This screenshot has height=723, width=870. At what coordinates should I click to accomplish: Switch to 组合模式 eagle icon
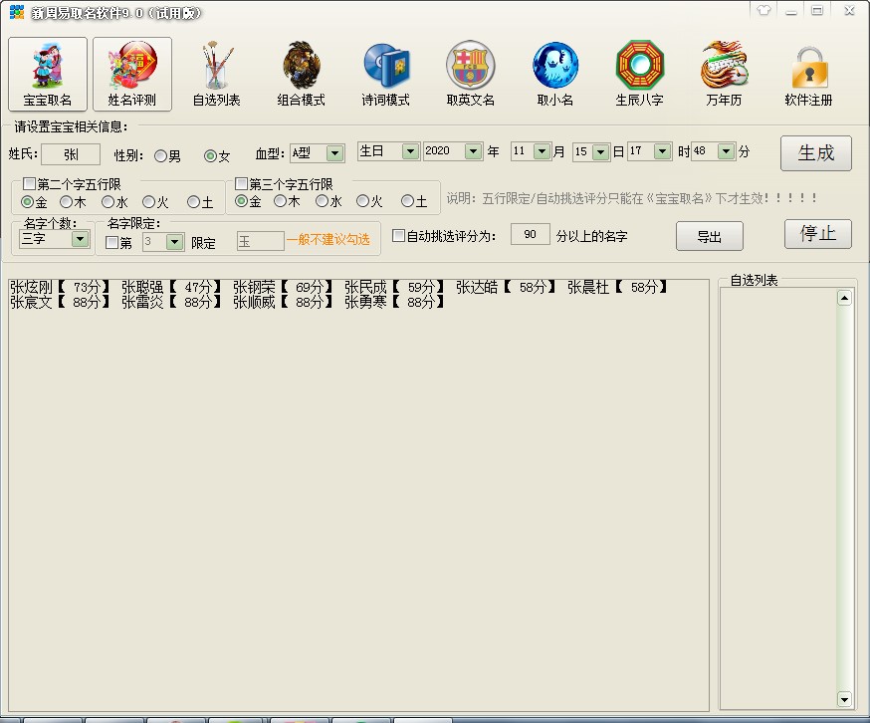pyautogui.click(x=301, y=74)
